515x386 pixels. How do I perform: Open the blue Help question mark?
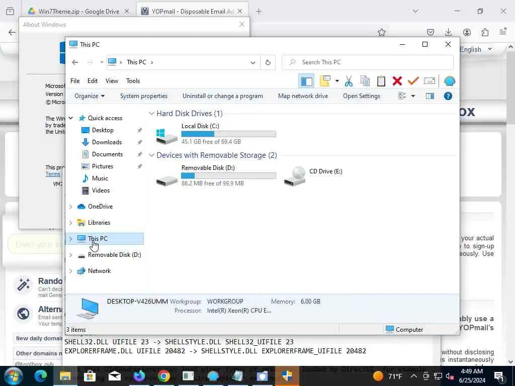coord(448,96)
